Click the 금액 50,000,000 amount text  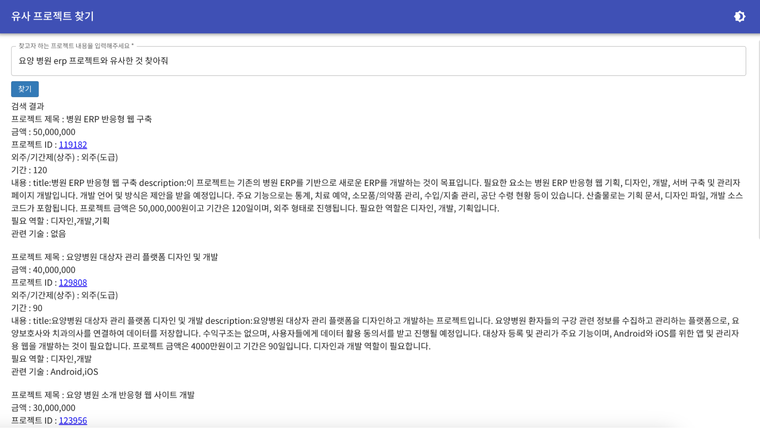[x=43, y=132]
